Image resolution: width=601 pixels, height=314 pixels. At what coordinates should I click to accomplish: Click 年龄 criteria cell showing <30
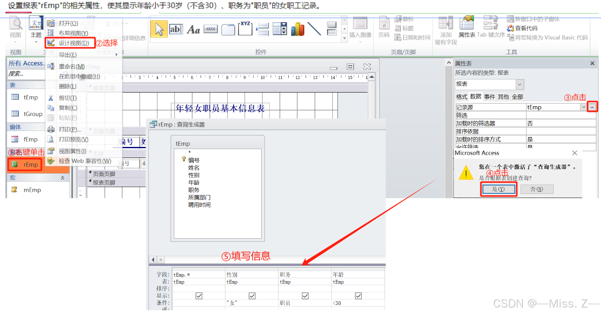[x=358, y=303]
